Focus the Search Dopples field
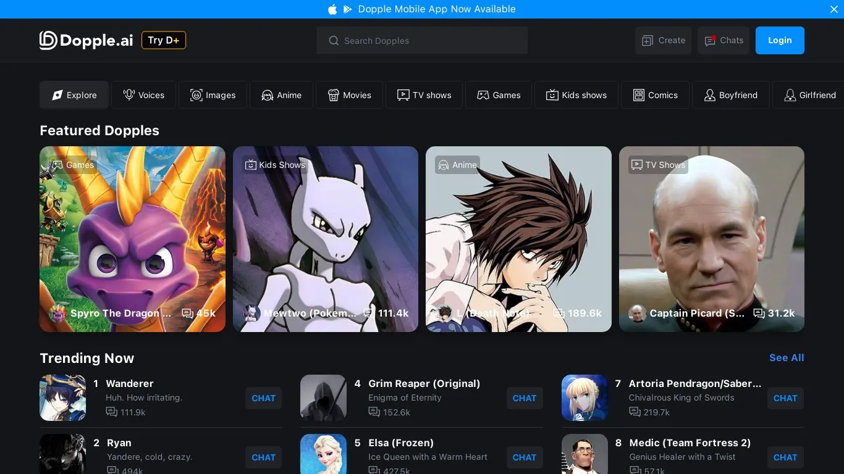This screenshot has width=844, height=474. coord(422,41)
